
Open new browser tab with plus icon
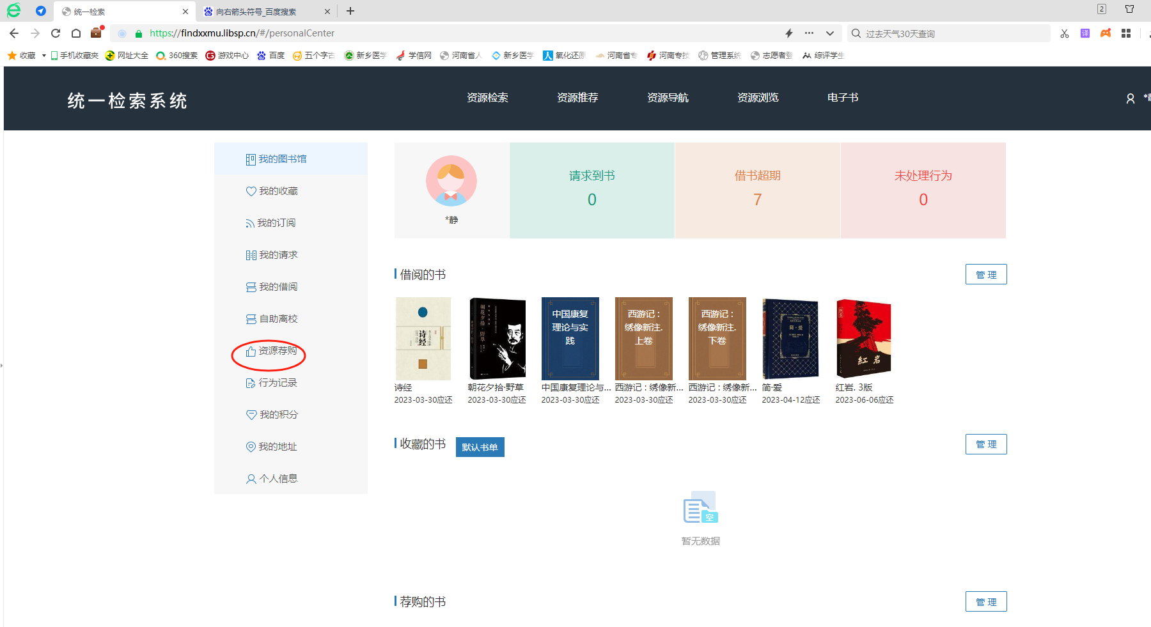[x=350, y=11]
